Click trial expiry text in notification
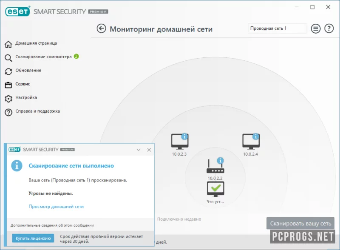Viewport: 340px width, 250px height. pos(102,239)
